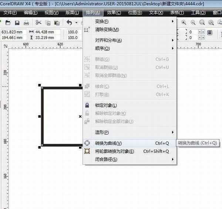The height and width of the screenshot is (209, 222).
Task: Click the Copy icon in toolbar
Action: (48, 23)
